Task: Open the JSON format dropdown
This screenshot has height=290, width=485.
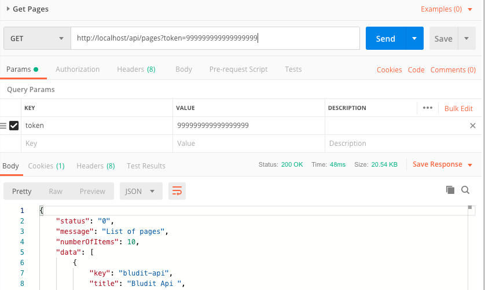Action: 141,191
